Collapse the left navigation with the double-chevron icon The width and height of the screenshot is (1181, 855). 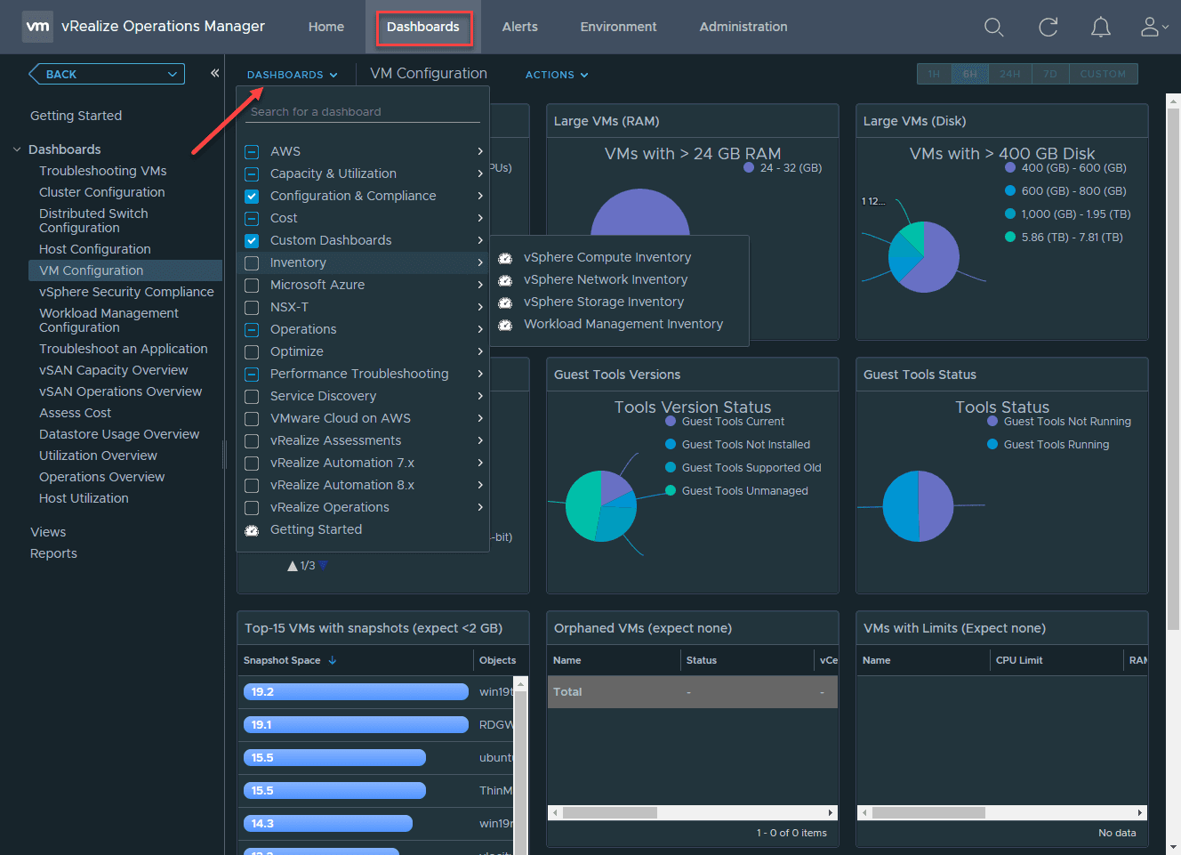(213, 74)
